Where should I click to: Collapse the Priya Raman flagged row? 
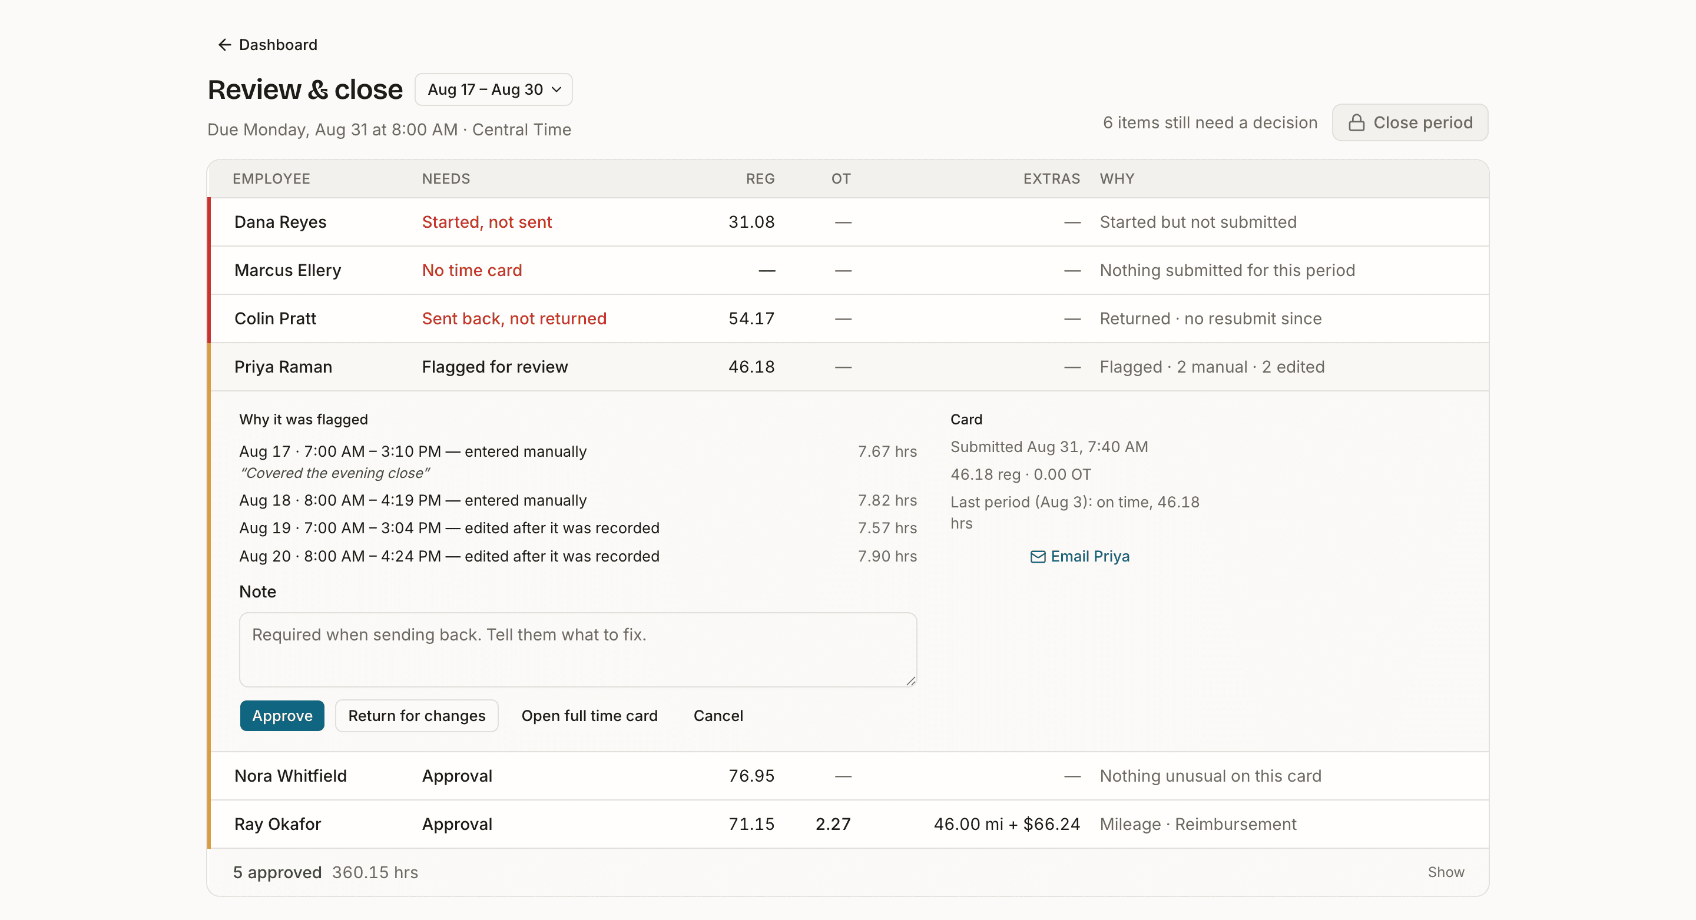pos(849,367)
